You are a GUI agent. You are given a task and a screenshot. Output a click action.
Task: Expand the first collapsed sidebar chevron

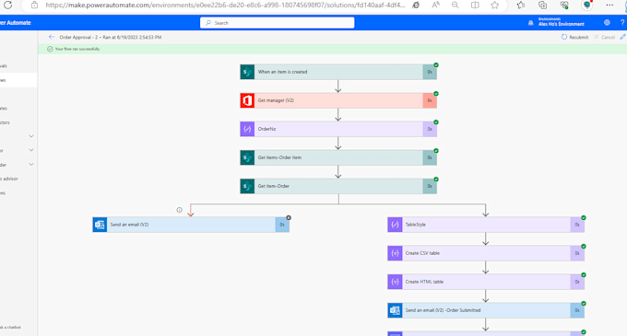31,136
